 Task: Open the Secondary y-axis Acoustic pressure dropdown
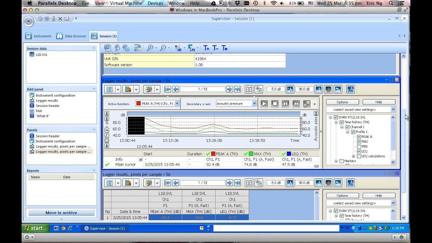tap(254, 104)
